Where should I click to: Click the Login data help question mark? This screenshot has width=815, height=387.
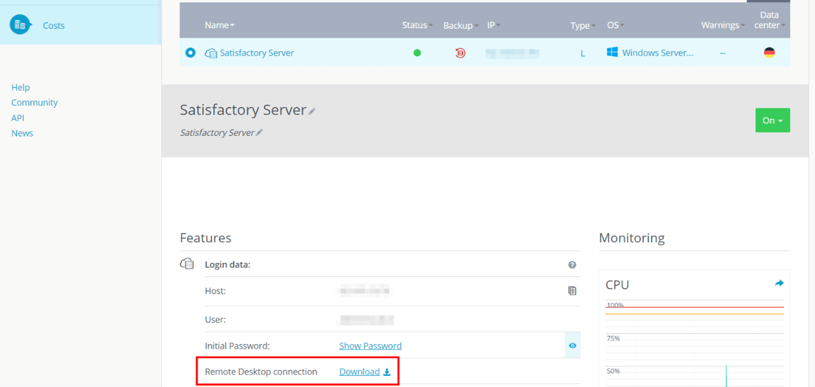tap(572, 265)
